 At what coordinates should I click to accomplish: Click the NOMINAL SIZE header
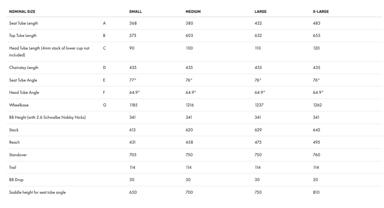coord(22,12)
